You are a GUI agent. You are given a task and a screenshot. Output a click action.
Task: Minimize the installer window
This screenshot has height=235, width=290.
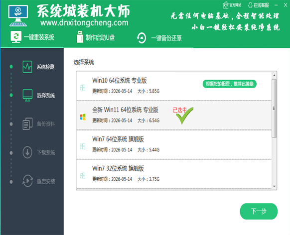[276, 5]
